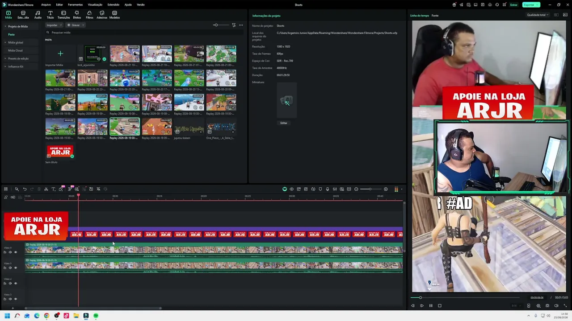Image resolution: width=572 pixels, height=321 pixels.
Task: Open the Editar menu
Action: [x=59, y=5]
